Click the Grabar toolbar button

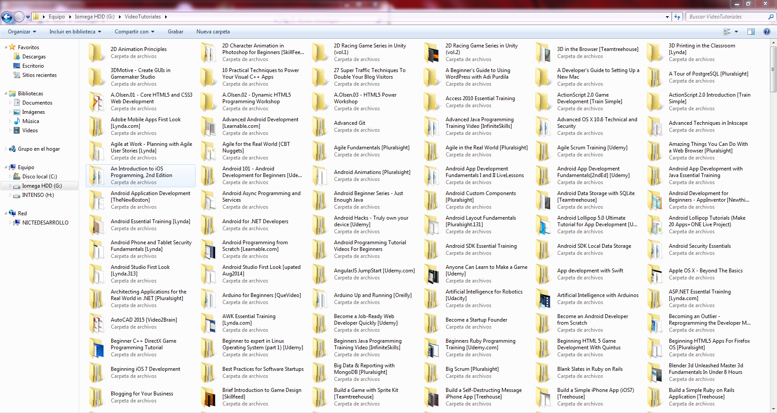(175, 32)
